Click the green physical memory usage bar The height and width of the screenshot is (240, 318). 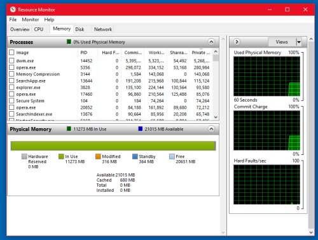113,146
